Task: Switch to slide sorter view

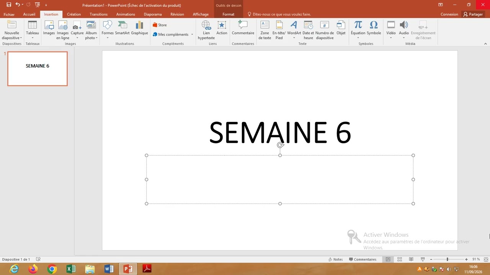Action: 399,259
